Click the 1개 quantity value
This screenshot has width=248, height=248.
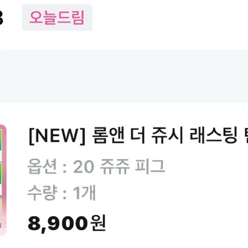(84, 193)
